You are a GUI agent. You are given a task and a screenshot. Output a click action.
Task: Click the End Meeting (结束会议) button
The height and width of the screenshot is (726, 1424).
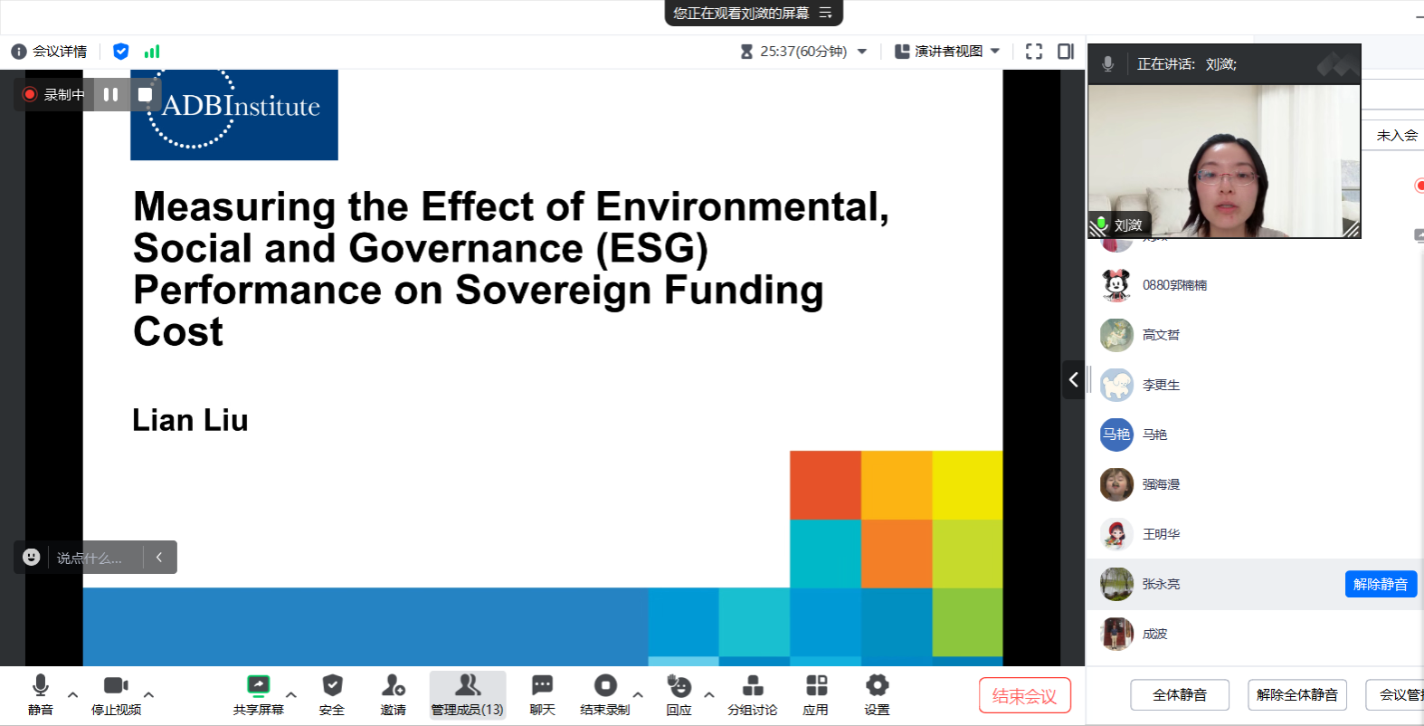1024,695
